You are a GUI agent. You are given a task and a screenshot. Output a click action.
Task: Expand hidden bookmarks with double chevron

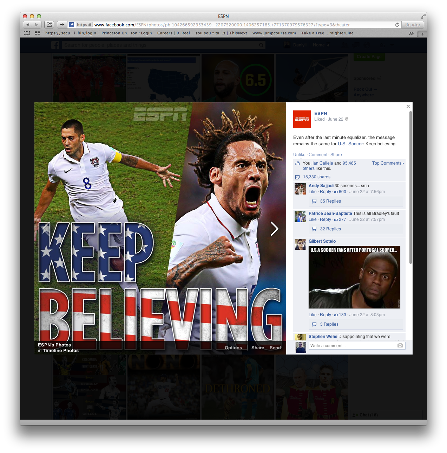pyautogui.click(x=411, y=33)
